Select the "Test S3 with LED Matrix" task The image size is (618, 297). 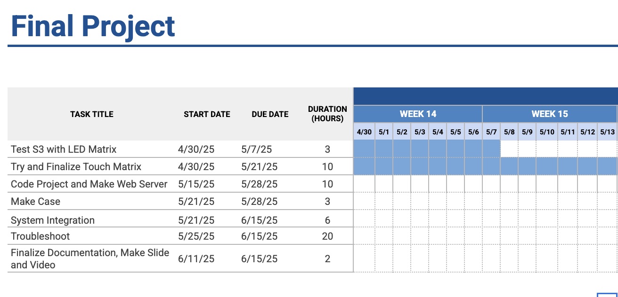pyautogui.click(x=64, y=149)
